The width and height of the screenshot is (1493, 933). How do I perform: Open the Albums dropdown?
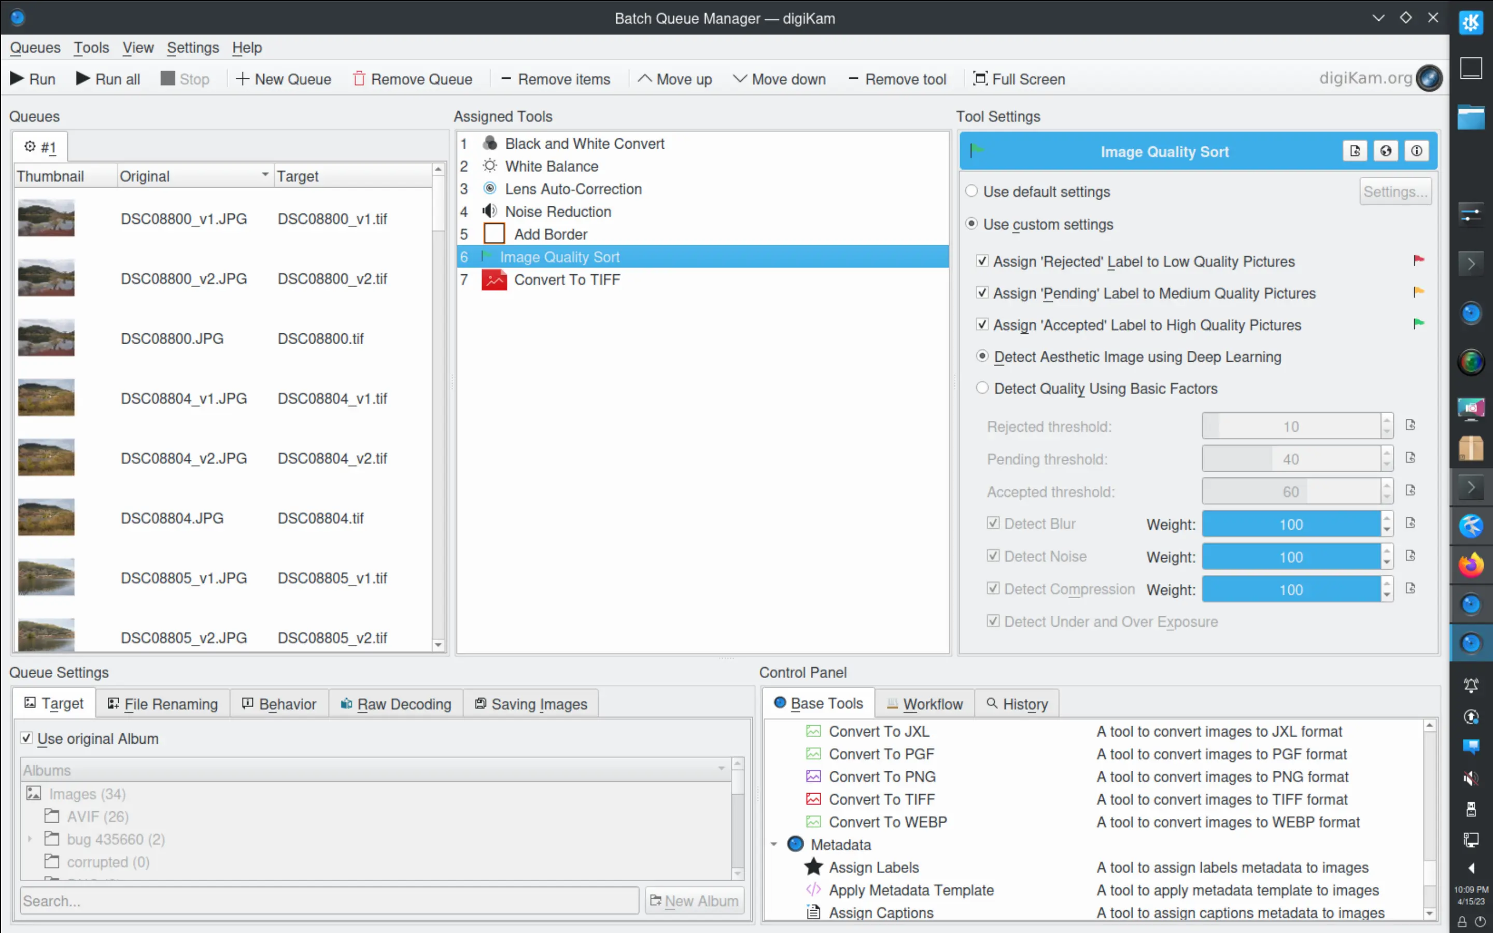[721, 769]
